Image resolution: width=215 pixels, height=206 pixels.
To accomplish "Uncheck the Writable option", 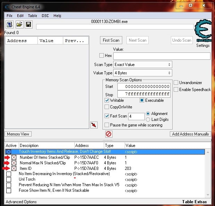I will coord(107,100).
